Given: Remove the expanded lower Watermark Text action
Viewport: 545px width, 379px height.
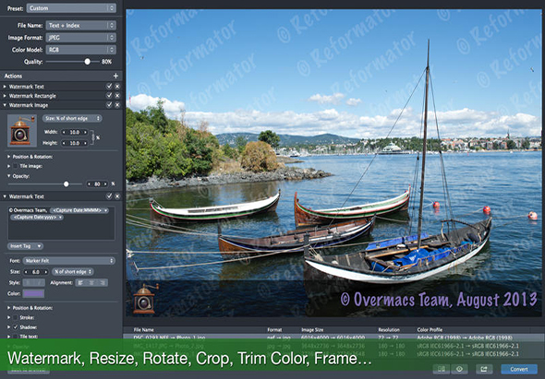Looking at the screenshot, I should click(117, 196).
